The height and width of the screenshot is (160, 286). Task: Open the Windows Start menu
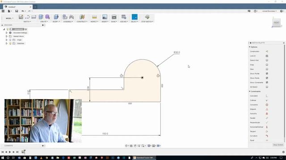tap(3, 158)
